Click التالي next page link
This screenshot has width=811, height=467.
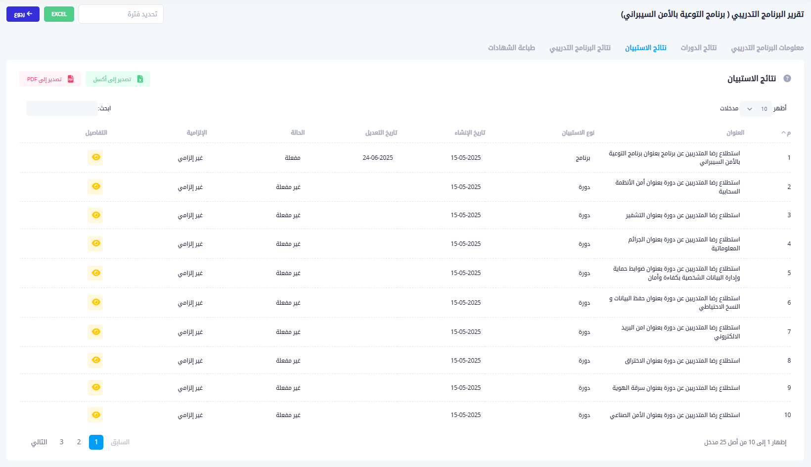coord(39,442)
